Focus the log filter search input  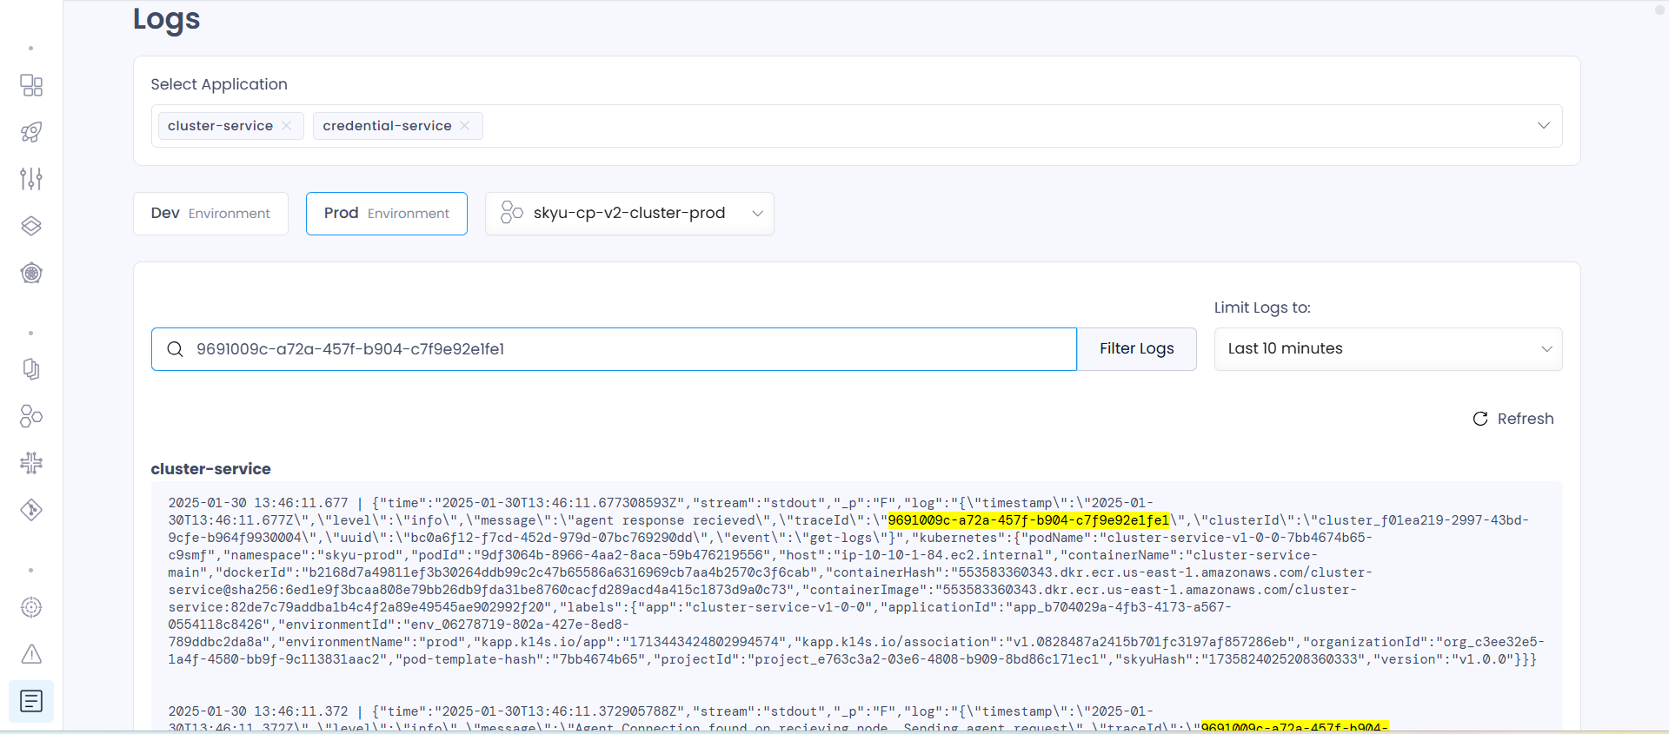614,349
